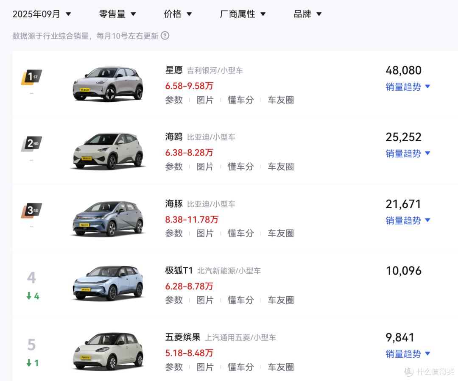This screenshot has height=381, width=458.
Task: Open 图片 for 星愿
Action: pyautogui.click(x=205, y=100)
